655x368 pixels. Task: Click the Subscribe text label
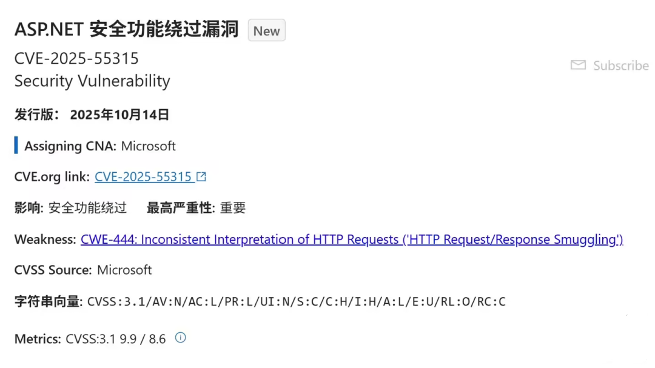(621, 65)
